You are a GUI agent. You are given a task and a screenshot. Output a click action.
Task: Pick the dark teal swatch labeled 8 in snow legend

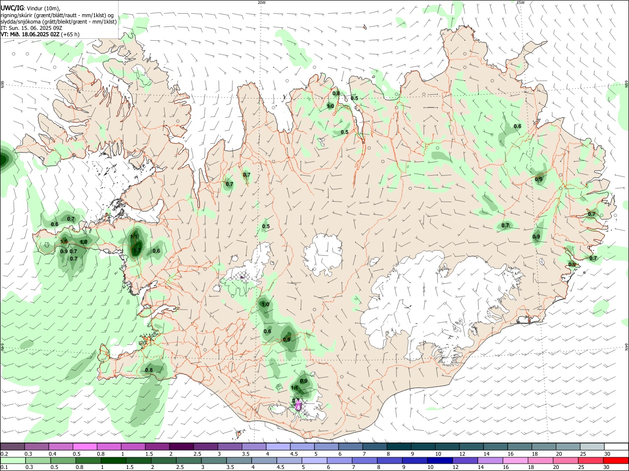tap(399, 447)
